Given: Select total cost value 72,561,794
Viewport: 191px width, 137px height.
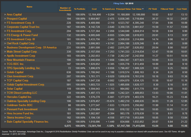Looking at the screenshot, I should (x=95, y=126).
